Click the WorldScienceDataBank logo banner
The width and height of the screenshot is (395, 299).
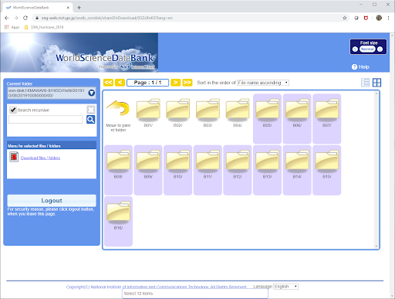(x=79, y=53)
